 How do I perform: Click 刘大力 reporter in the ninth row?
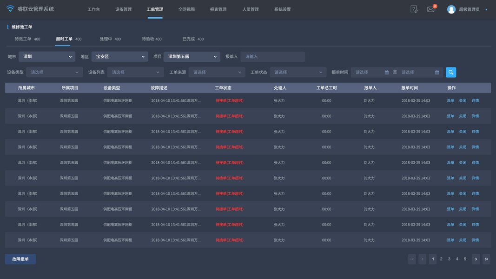(x=369, y=225)
